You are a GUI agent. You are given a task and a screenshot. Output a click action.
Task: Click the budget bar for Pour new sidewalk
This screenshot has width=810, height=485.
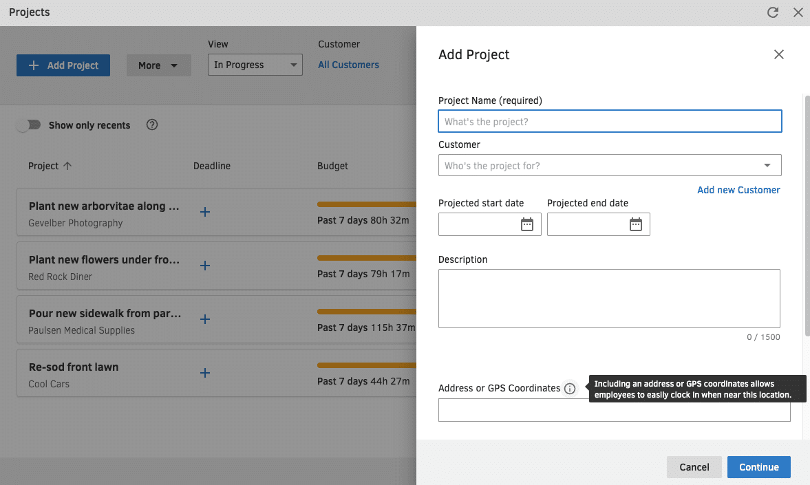pyautogui.click(x=367, y=312)
